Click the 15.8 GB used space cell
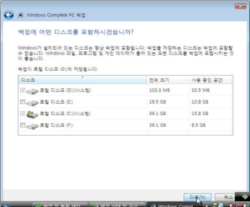Image resolution: width=250 pixels, height=207 pixels. click(200, 113)
